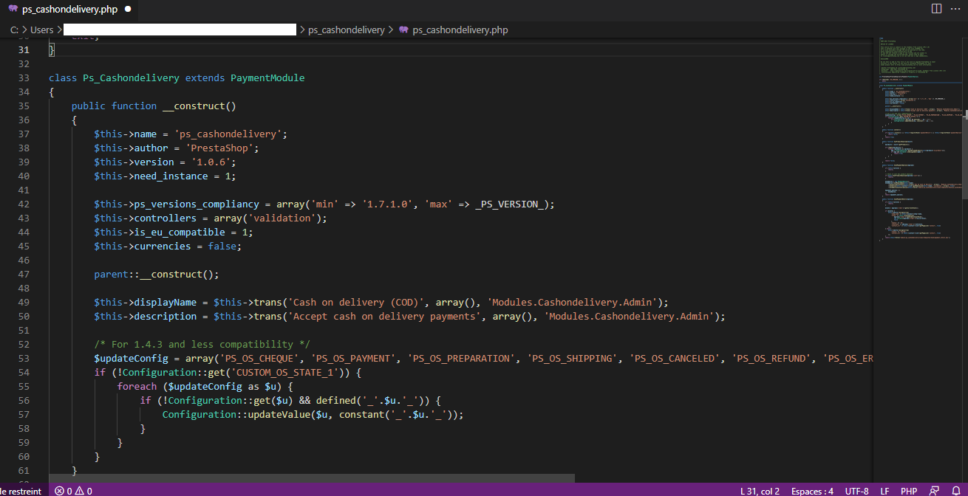The image size is (968, 496).
Task: Click the errors and warnings count indicator
Action: click(x=73, y=491)
